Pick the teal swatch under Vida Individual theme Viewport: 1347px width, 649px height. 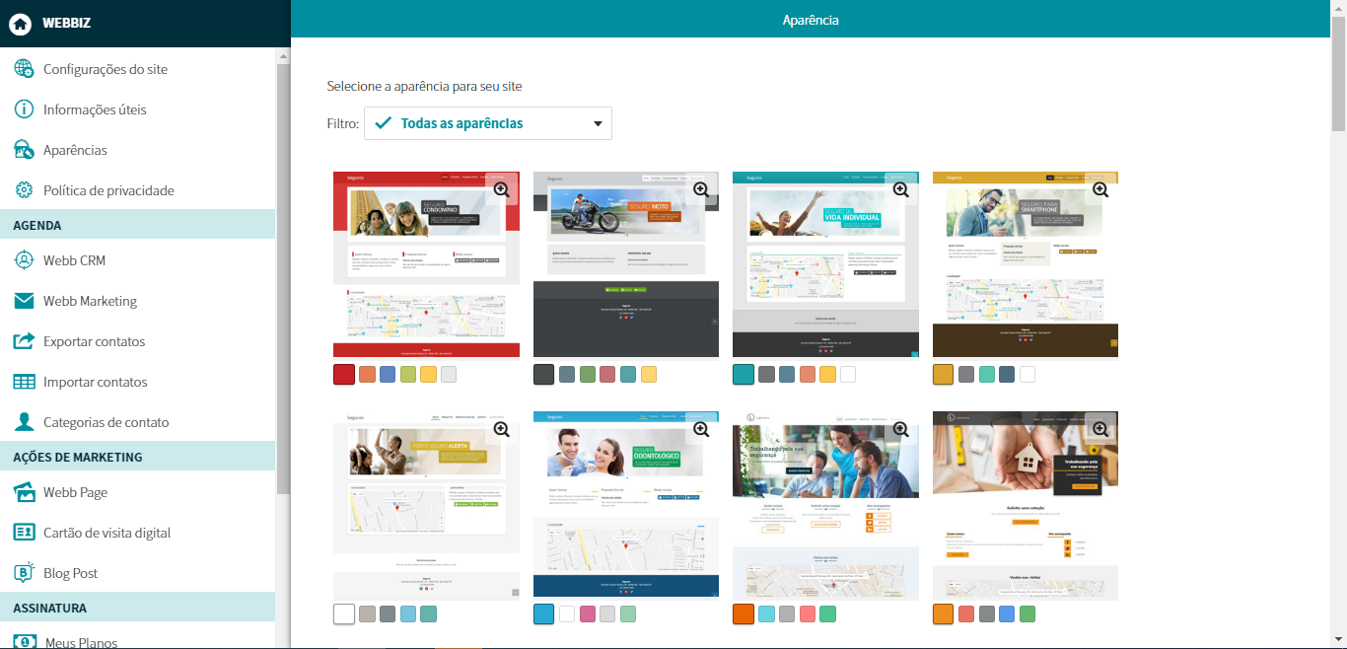pyautogui.click(x=744, y=375)
